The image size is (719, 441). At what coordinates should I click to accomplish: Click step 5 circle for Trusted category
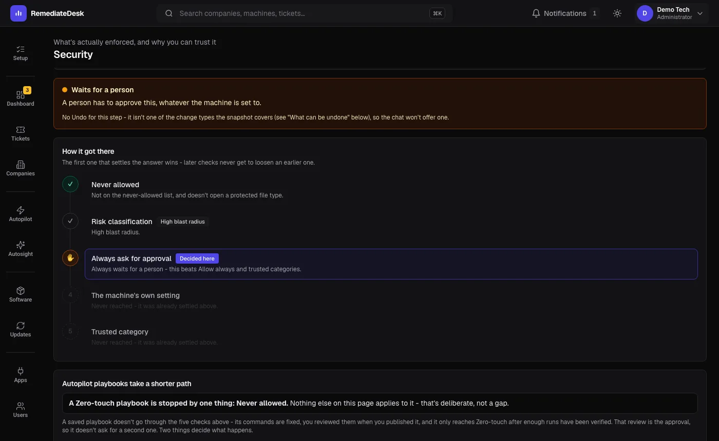pos(70,331)
